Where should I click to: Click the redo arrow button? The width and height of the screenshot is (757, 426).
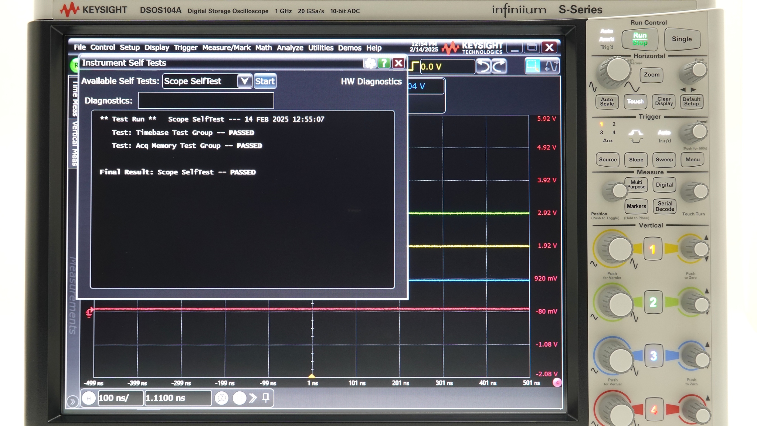point(499,67)
